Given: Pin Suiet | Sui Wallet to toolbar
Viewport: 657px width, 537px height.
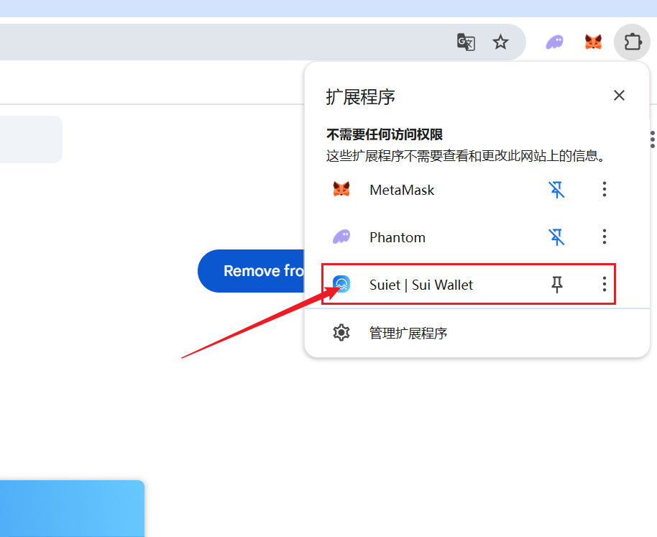Looking at the screenshot, I should (x=556, y=285).
